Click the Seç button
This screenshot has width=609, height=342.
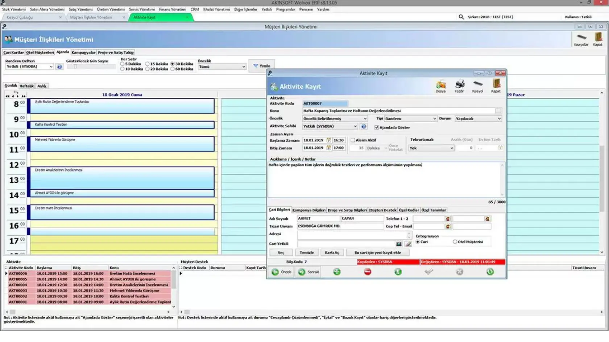click(281, 253)
